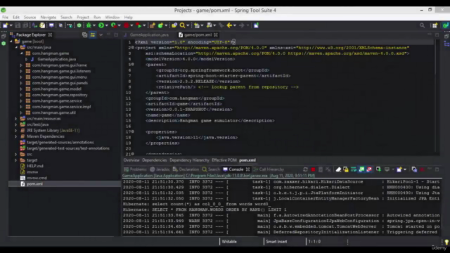Collapse the parent element at line 5
Image resolution: width=450 pixels, height=253 pixels.
pyautogui.click(x=133, y=65)
